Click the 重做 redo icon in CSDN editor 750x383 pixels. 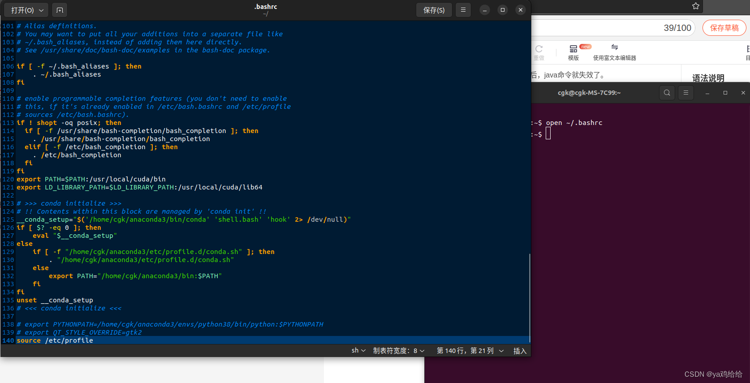coord(539,52)
